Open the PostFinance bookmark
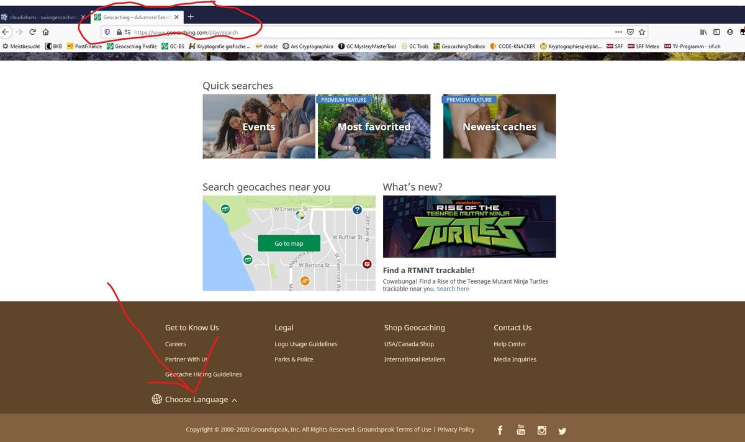The width and height of the screenshot is (745, 442). tap(84, 46)
